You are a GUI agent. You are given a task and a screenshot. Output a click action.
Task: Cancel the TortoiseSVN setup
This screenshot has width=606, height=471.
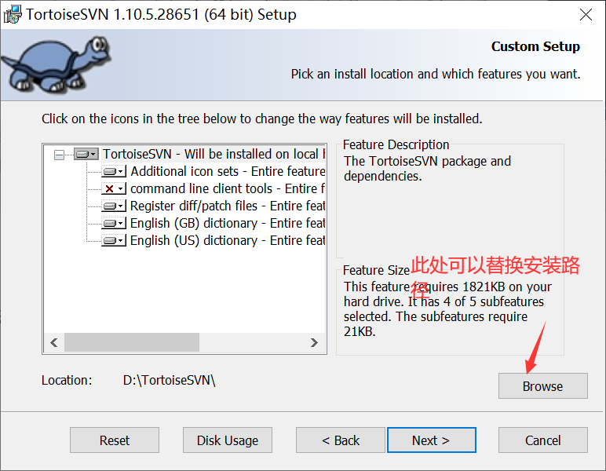pos(543,440)
